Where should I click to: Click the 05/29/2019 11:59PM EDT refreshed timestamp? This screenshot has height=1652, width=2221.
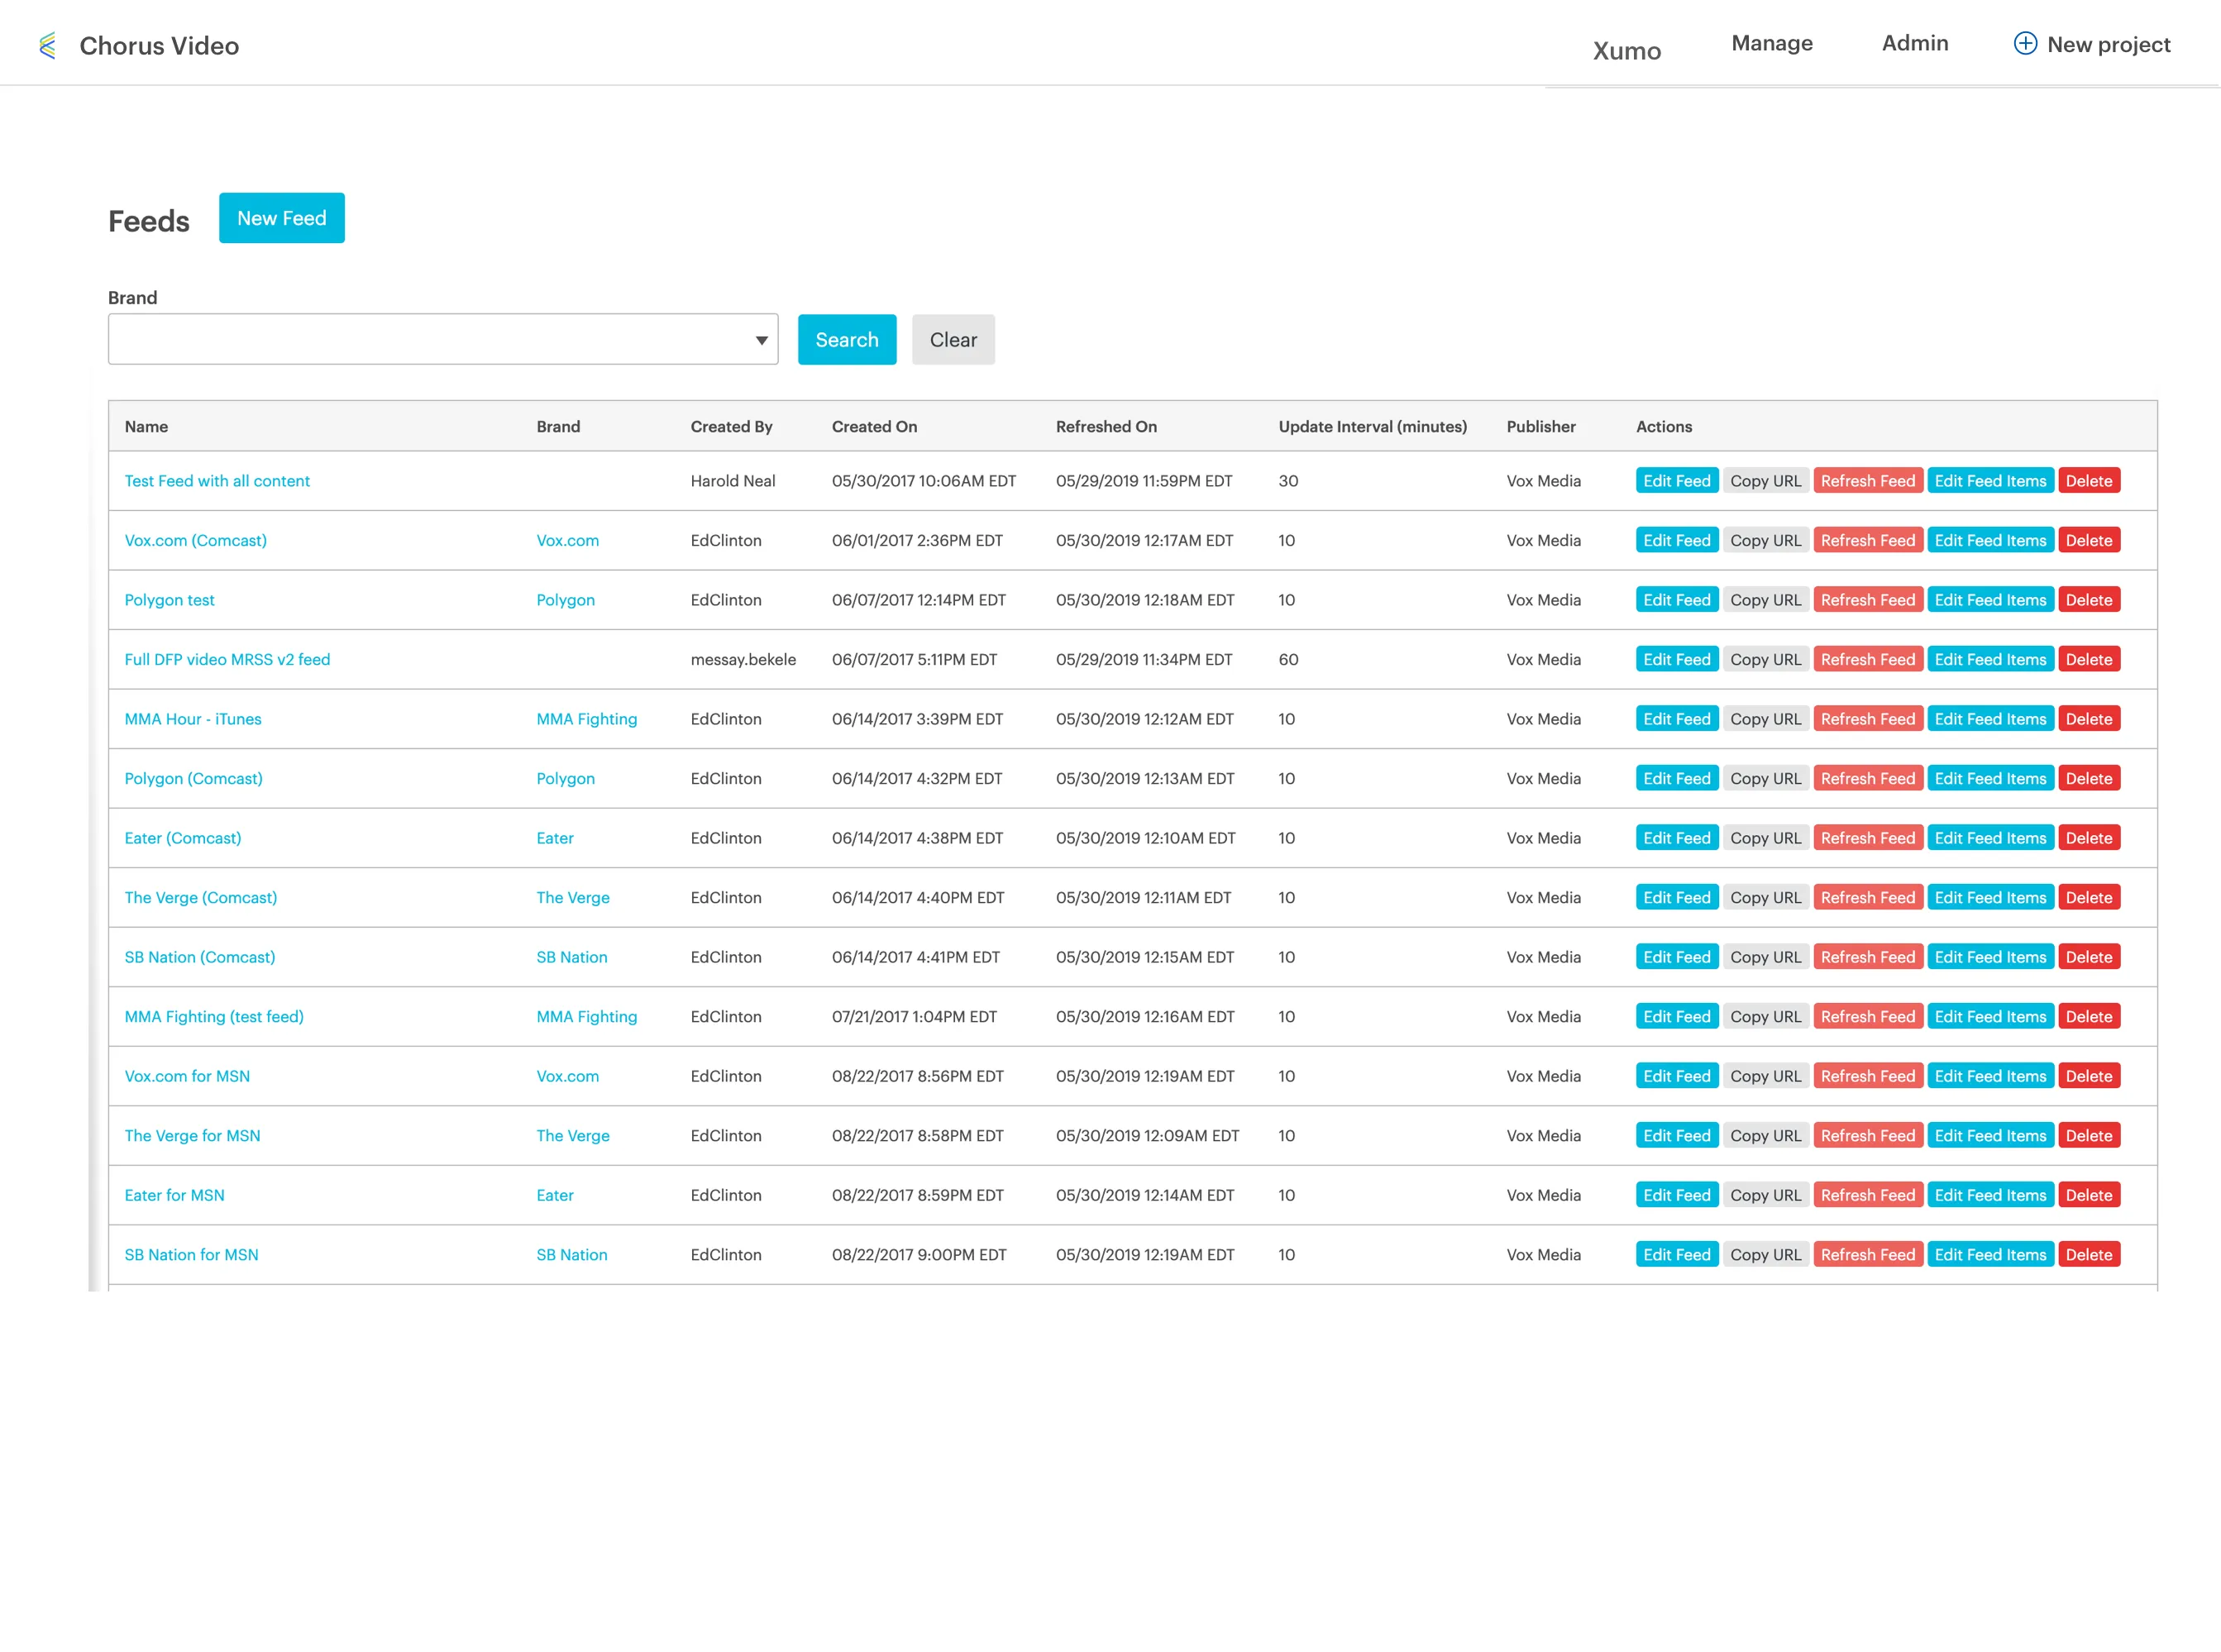point(1144,481)
